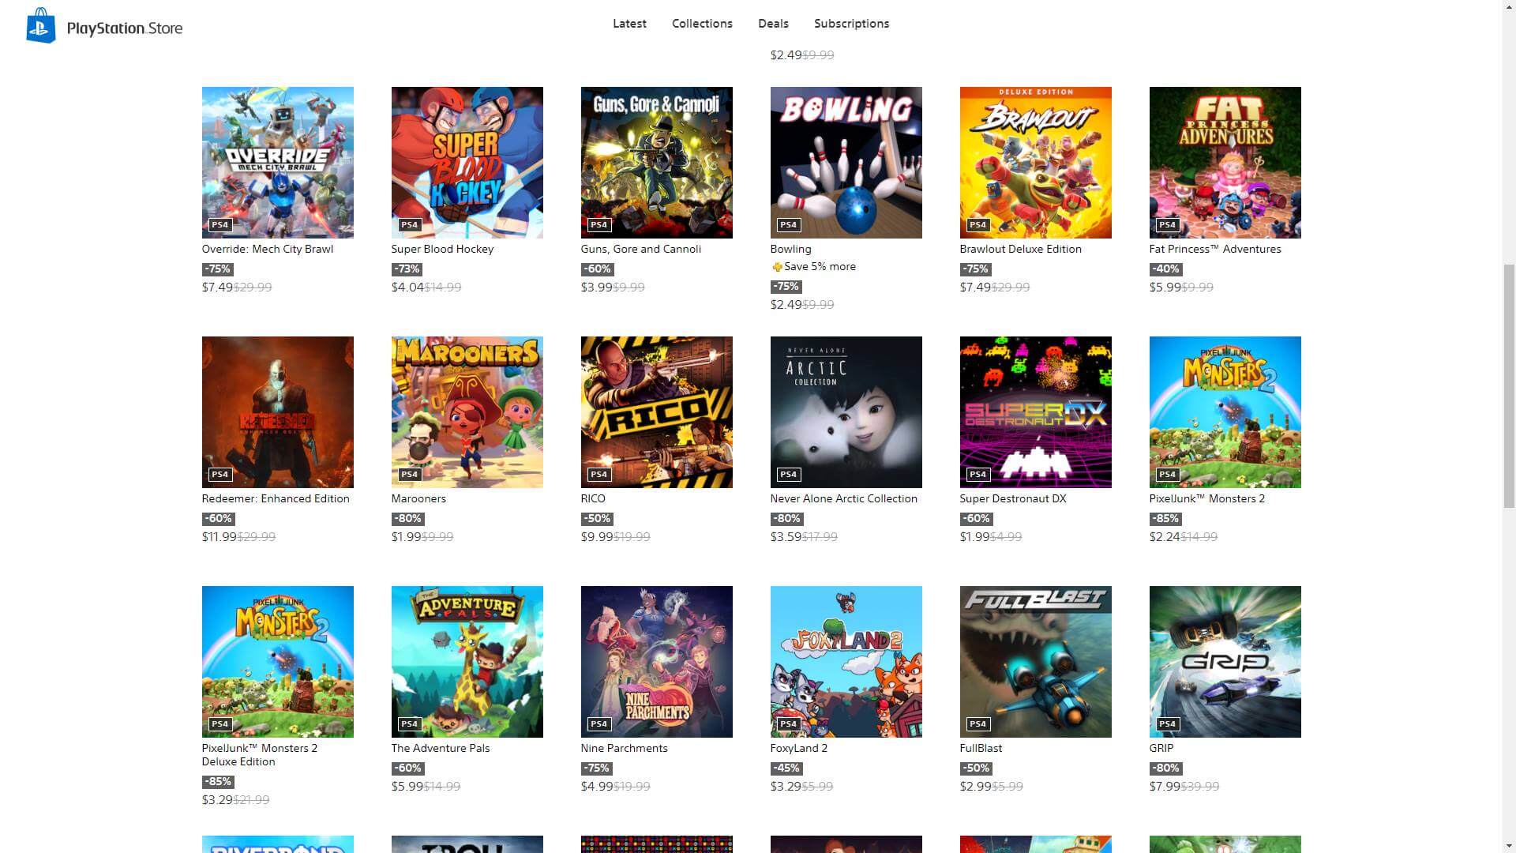Screen dimensions: 1516x853
Task: Click the PS4 badge on Override cover
Action: pyautogui.click(x=220, y=225)
